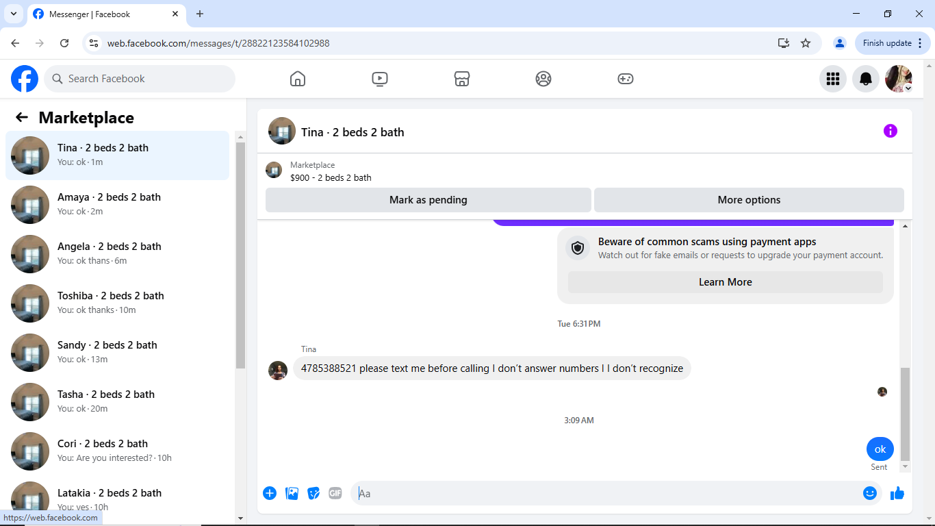Image resolution: width=935 pixels, height=526 pixels.
Task: Open $900 - 2 beds 2 bath listing
Action: point(331,178)
